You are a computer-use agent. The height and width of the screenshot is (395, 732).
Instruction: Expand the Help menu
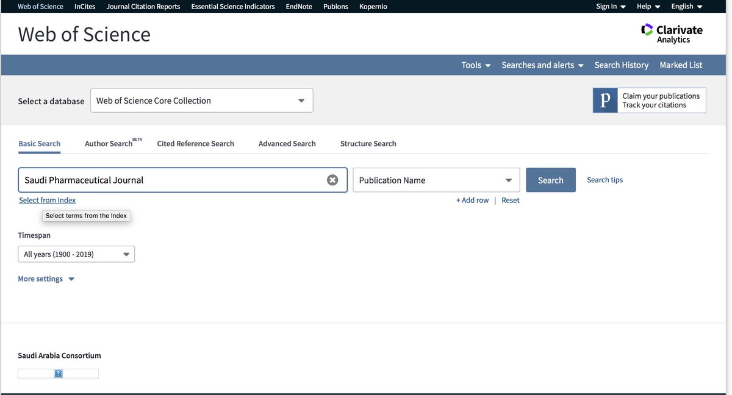[x=648, y=6]
